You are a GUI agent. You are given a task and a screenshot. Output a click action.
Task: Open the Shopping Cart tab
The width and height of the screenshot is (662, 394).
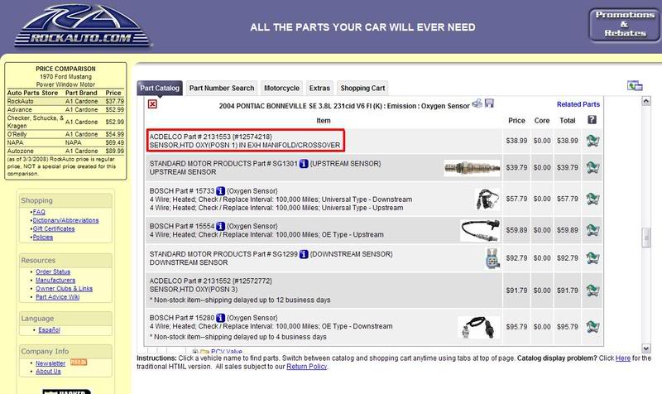tap(362, 89)
